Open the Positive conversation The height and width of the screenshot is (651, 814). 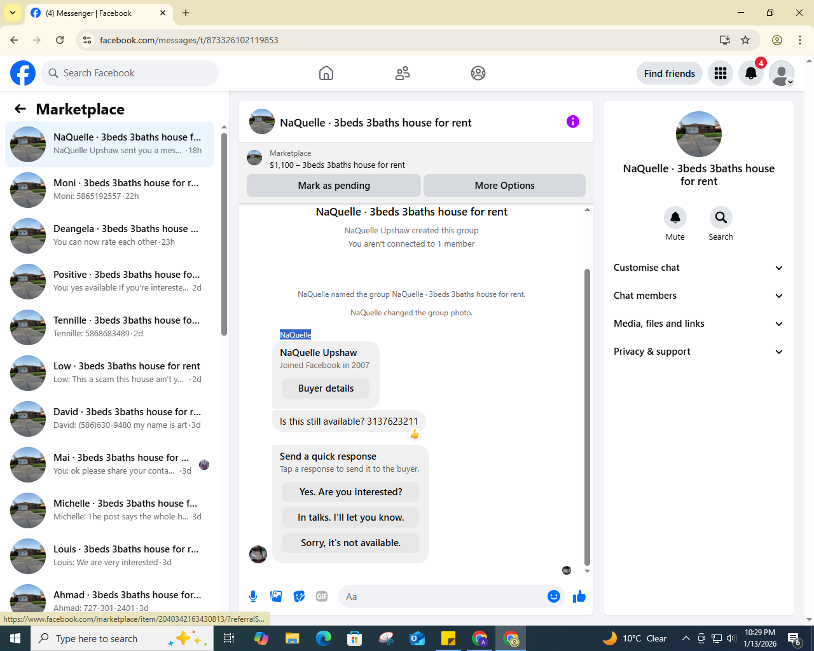pyautogui.click(x=110, y=282)
